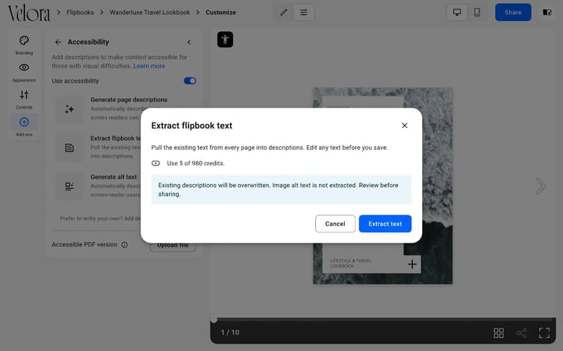Open the Learn more link
Image resolution: width=563 pixels, height=351 pixels.
149,66
